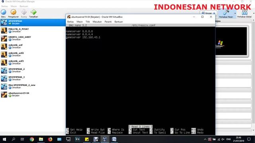Open taskbar search magnifier
The height and width of the screenshot is (143, 255).
coord(14,139)
